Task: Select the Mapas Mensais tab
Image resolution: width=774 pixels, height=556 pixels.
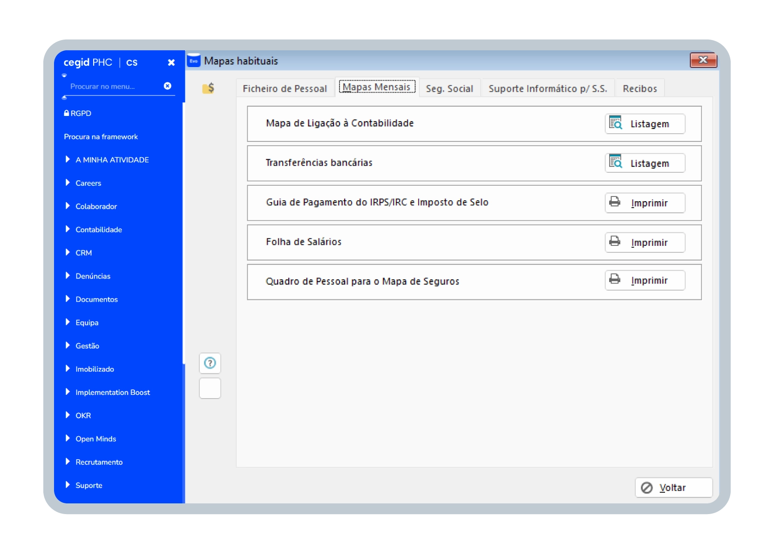Action: 377,87
